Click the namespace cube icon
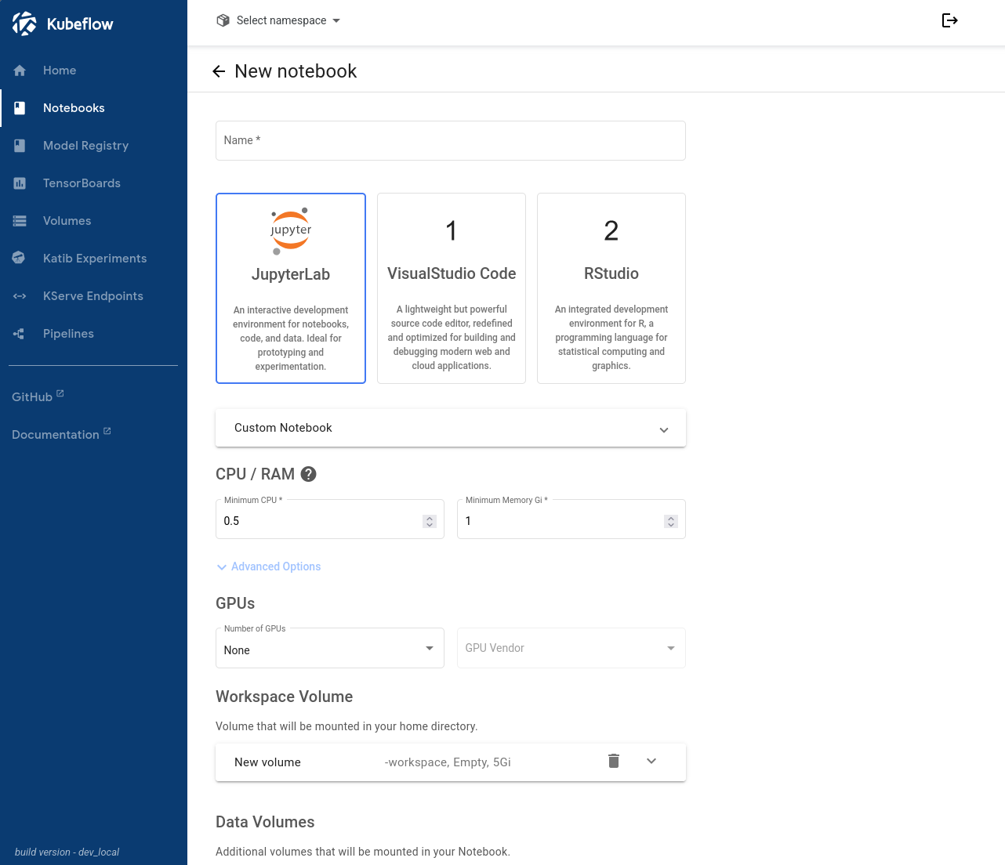 tap(223, 20)
